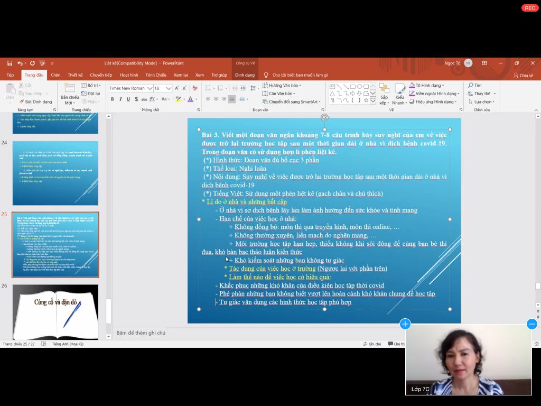Open Chuyển đổi sang SmartArt dropdown
This screenshot has width=541, height=406.
292,102
